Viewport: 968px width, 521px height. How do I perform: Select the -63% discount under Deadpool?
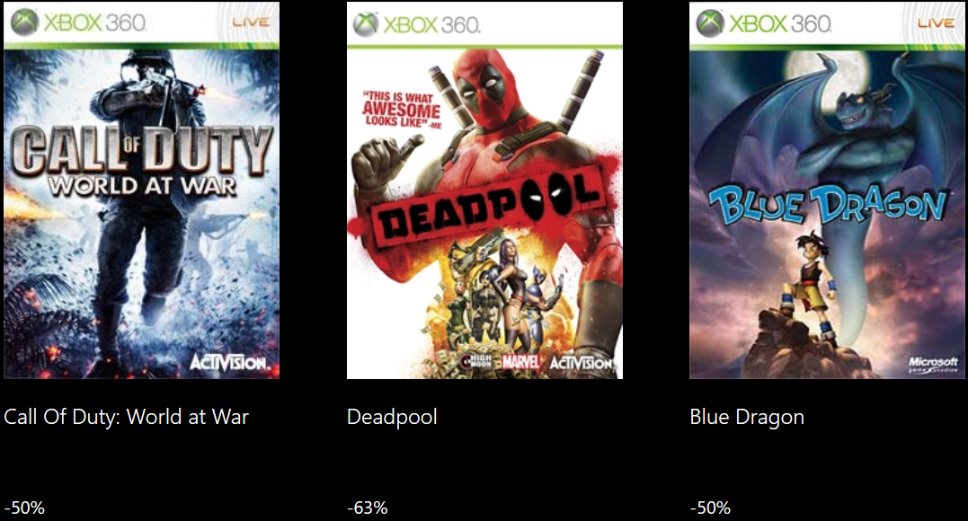(368, 508)
